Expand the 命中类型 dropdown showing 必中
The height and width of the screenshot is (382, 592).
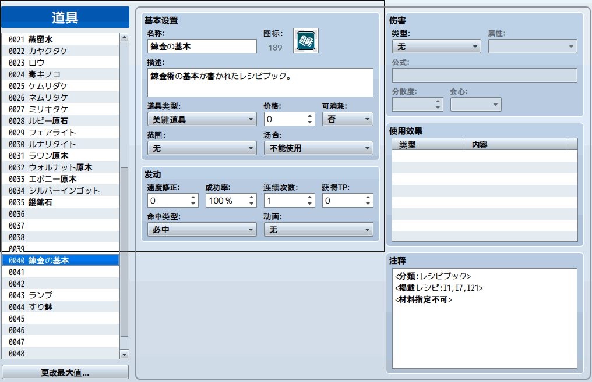coord(202,230)
